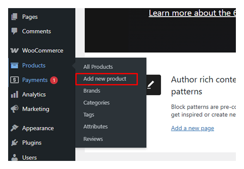Open Categories in Products submenu
The width and height of the screenshot is (244, 169).
click(x=96, y=103)
